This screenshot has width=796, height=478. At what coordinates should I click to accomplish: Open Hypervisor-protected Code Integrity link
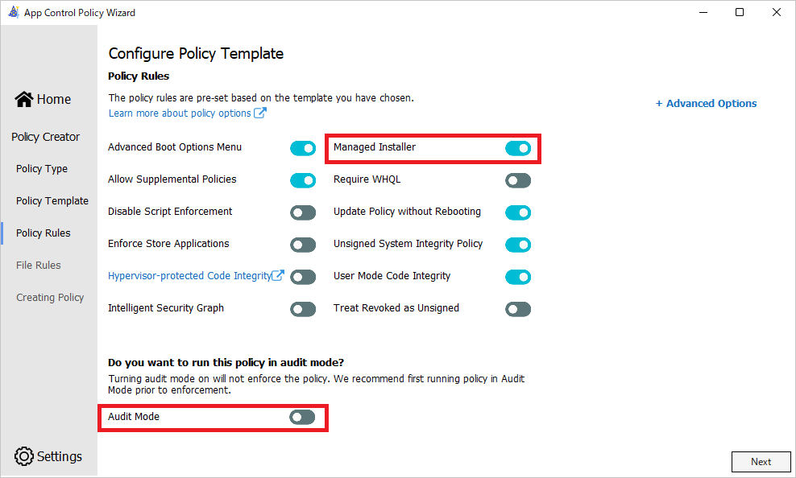coord(189,275)
